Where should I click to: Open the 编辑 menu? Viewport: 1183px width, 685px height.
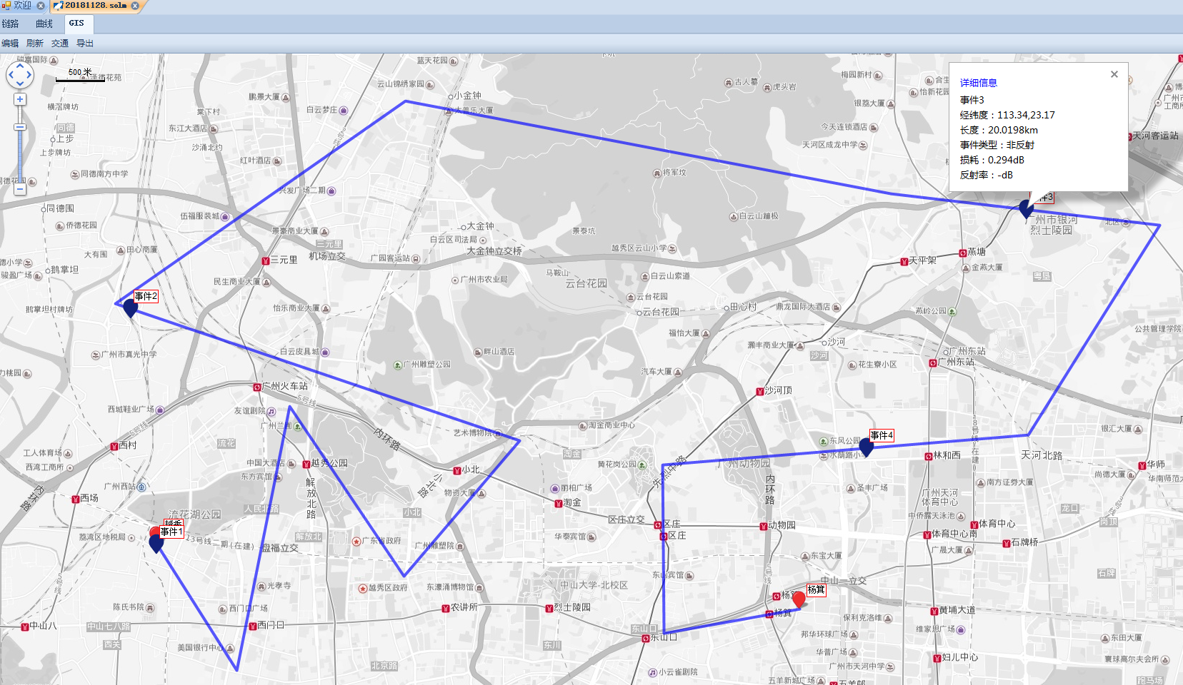[10, 44]
